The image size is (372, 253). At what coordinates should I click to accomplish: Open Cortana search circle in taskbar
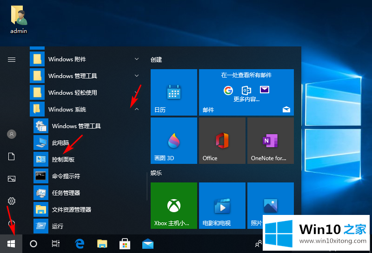pyautogui.click(x=33, y=244)
